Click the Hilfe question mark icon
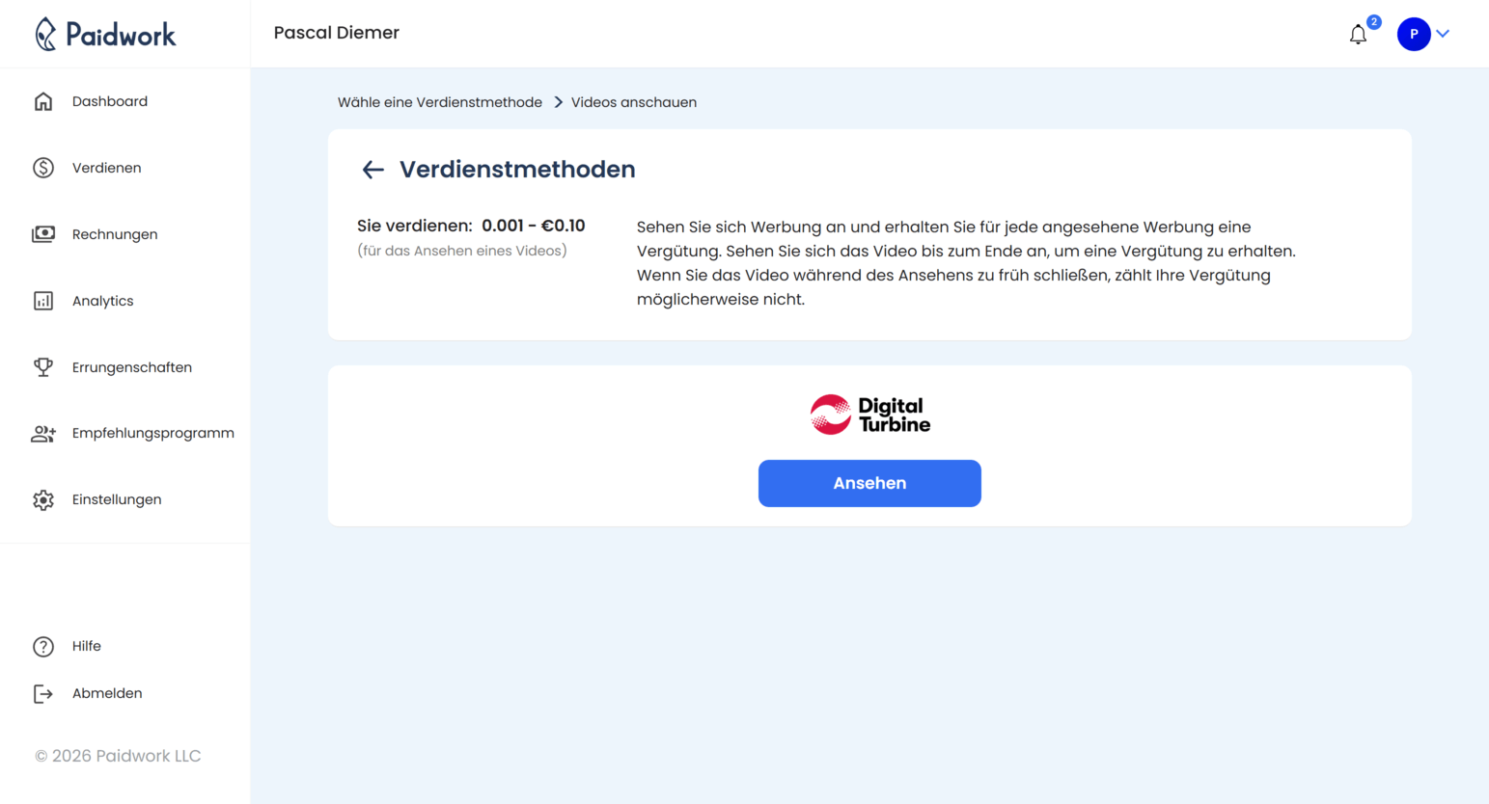The image size is (1489, 804). pyautogui.click(x=43, y=646)
